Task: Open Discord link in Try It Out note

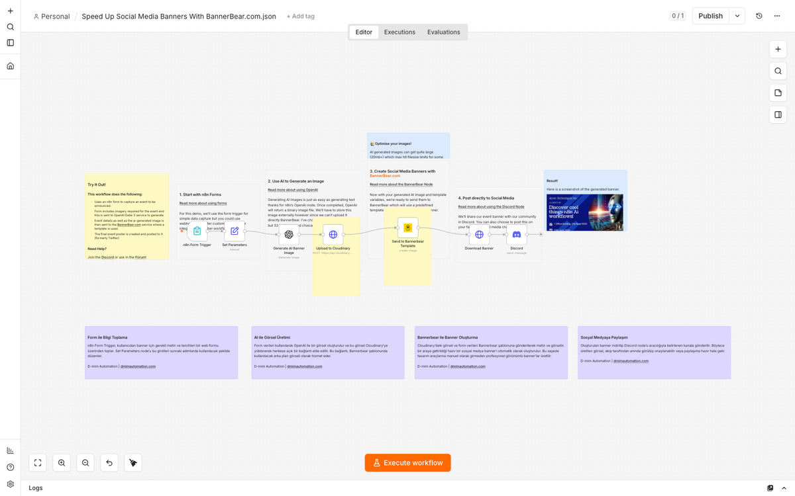Action: pos(108,257)
